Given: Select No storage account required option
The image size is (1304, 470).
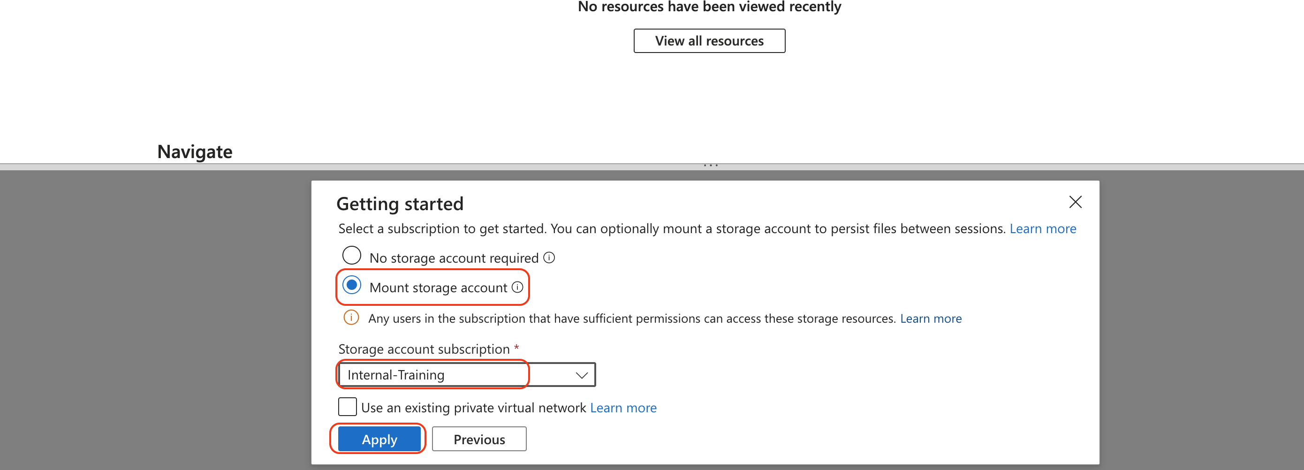Looking at the screenshot, I should 352,256.
